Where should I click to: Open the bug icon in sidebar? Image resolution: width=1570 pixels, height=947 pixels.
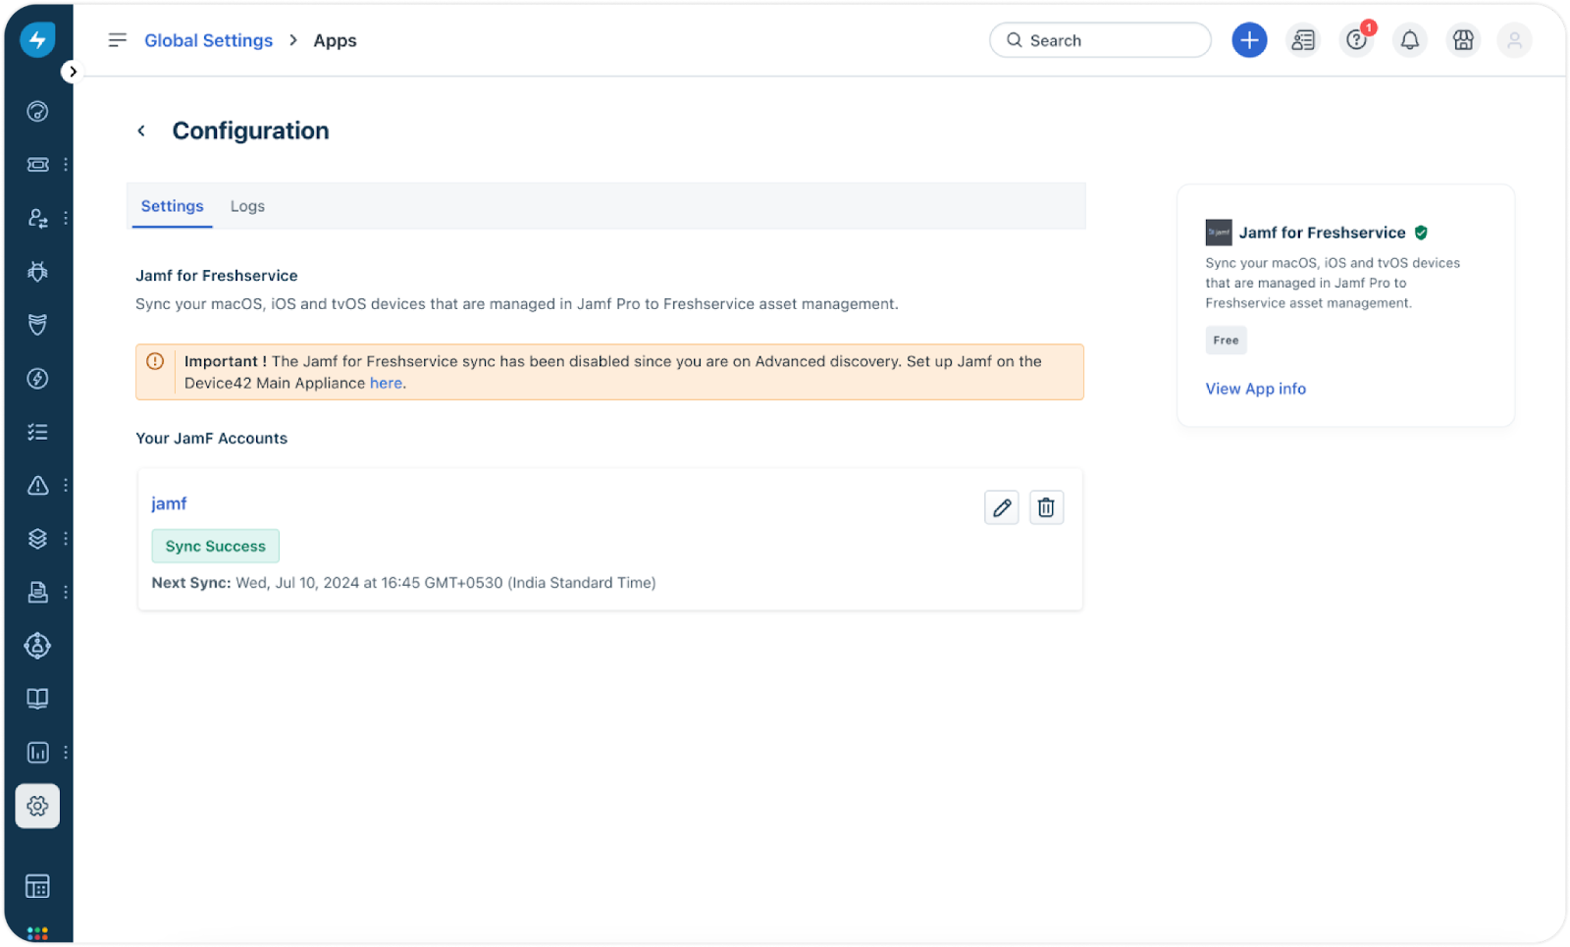coord(37,272)
